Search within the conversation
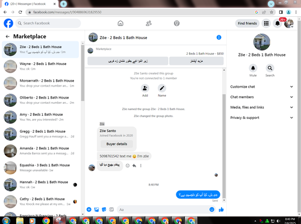Viewport: 301px width, 224px height. tap(270, 68)
